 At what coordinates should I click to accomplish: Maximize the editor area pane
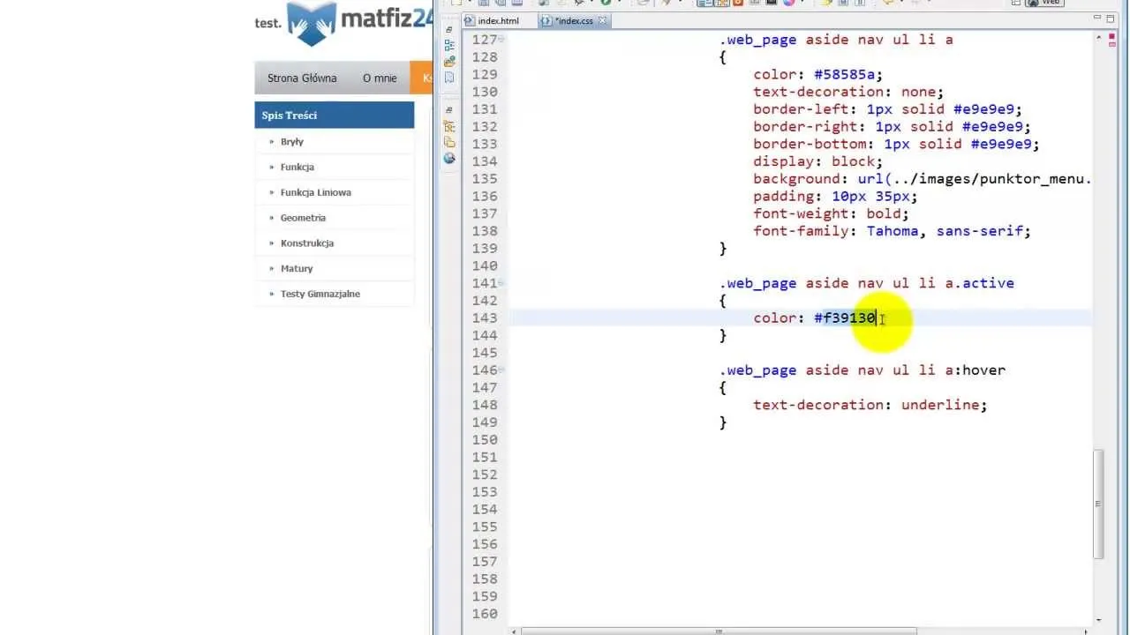pyautogui.click(x=1111, y=18)
